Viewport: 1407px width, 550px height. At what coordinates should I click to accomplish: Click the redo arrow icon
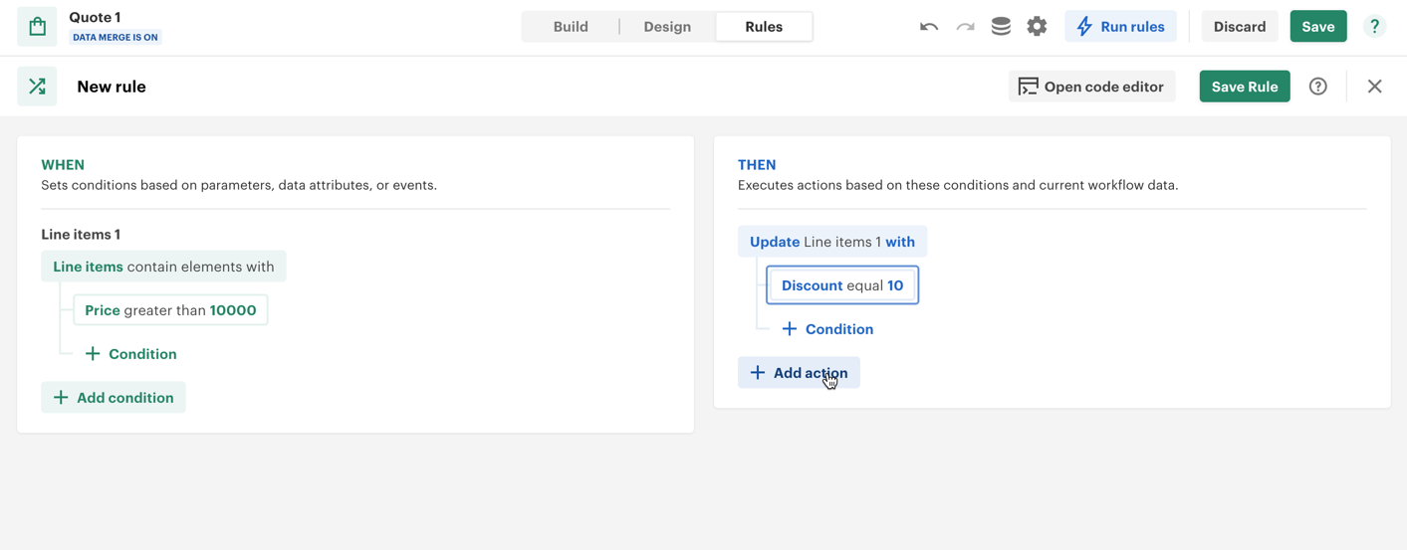(x=965, y=27)
